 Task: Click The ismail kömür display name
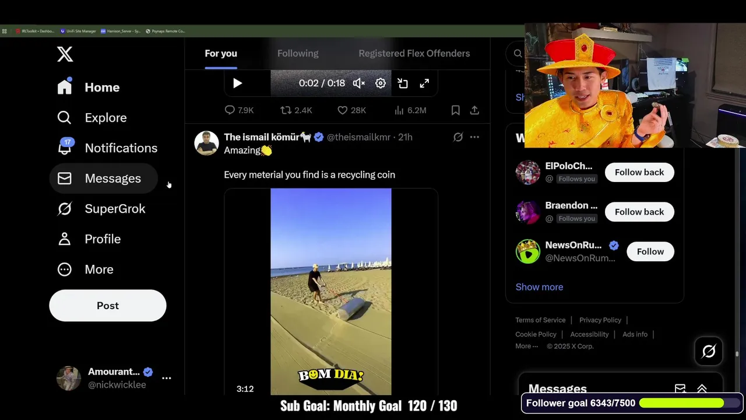click(x=268, y=137)
